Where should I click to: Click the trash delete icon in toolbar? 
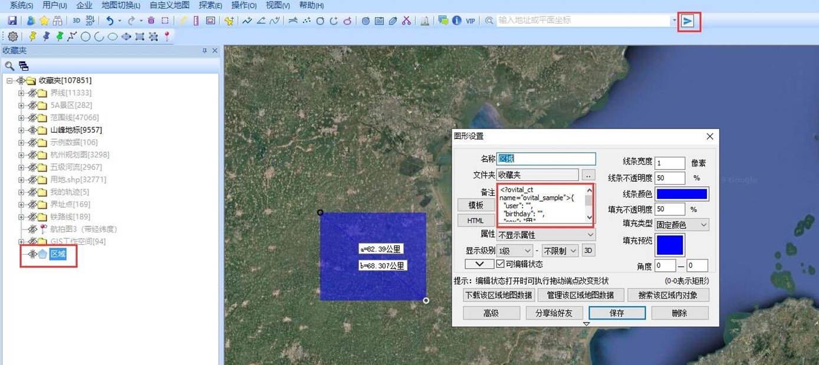[151, 21]
